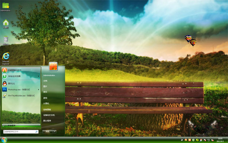Click the Windows Start orb

pyautogui.click(x=4, y=140)
